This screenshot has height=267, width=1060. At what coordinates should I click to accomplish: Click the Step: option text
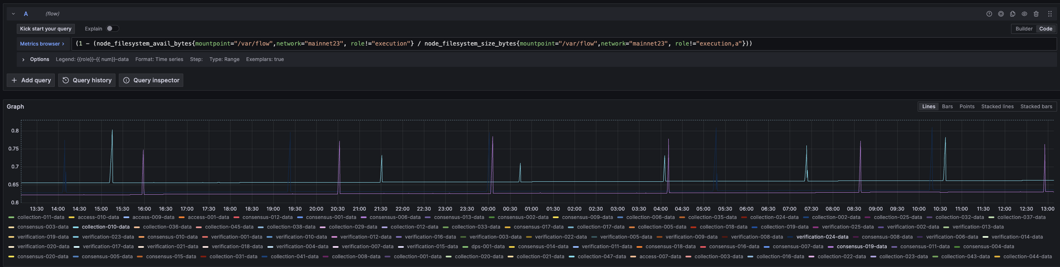pyautogui.click(x=196, y=59)
